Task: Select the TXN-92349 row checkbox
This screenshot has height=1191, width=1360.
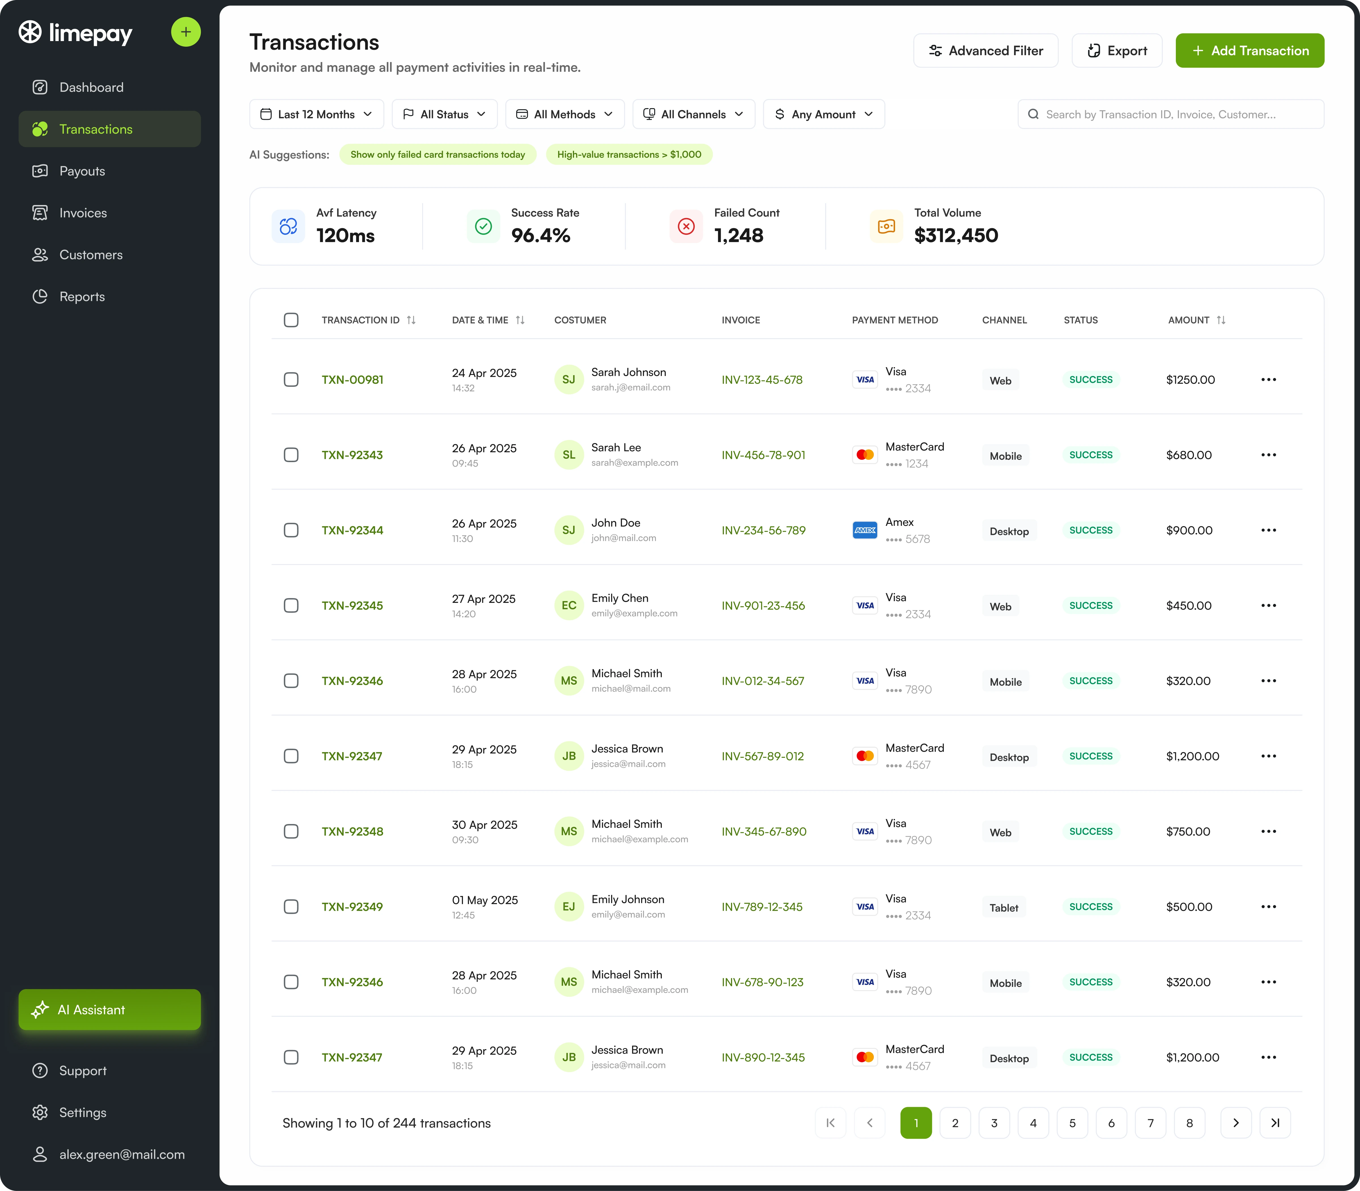Action: pyautogui.click(x=291, y=906)
